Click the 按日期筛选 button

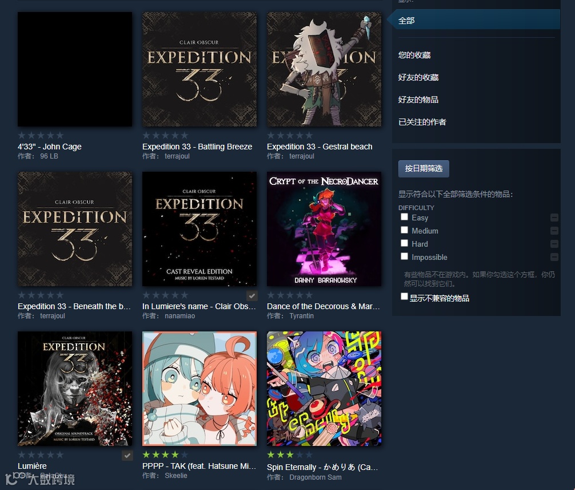pyautogui.click(x=424, y=169)
